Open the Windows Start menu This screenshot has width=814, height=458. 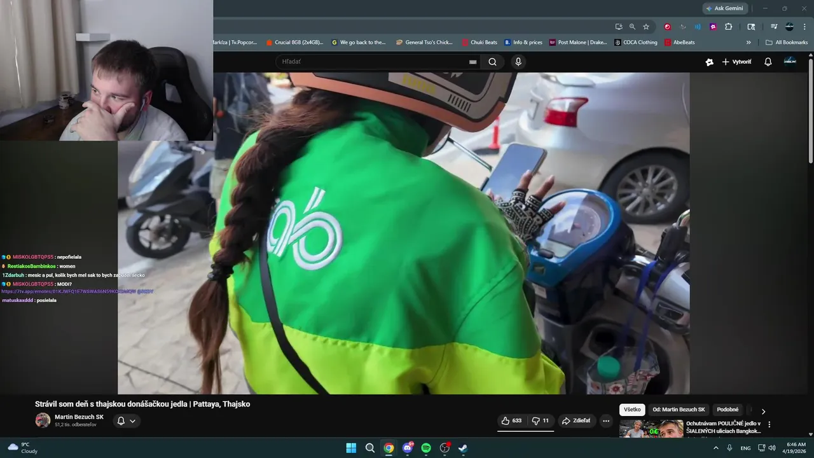click(x=351, y=448)
